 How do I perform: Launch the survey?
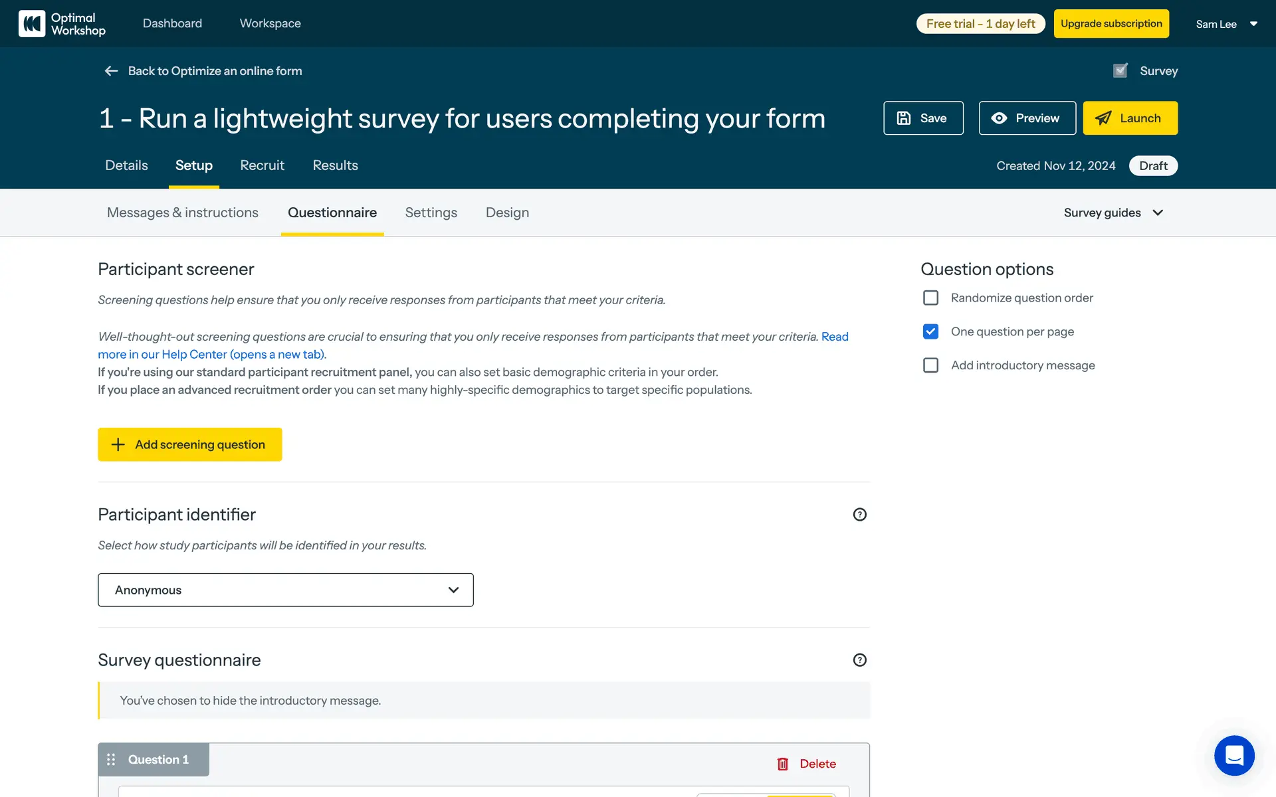pyautogui.click(x=1130, y=118)
